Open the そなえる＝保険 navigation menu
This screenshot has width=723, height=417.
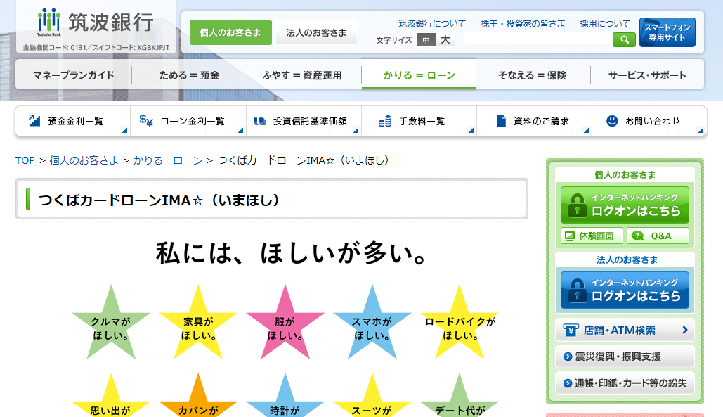(533, 74)
